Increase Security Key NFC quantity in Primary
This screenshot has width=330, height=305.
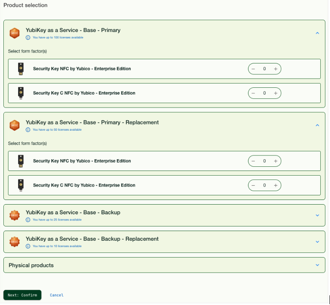[x=276, y=69]
